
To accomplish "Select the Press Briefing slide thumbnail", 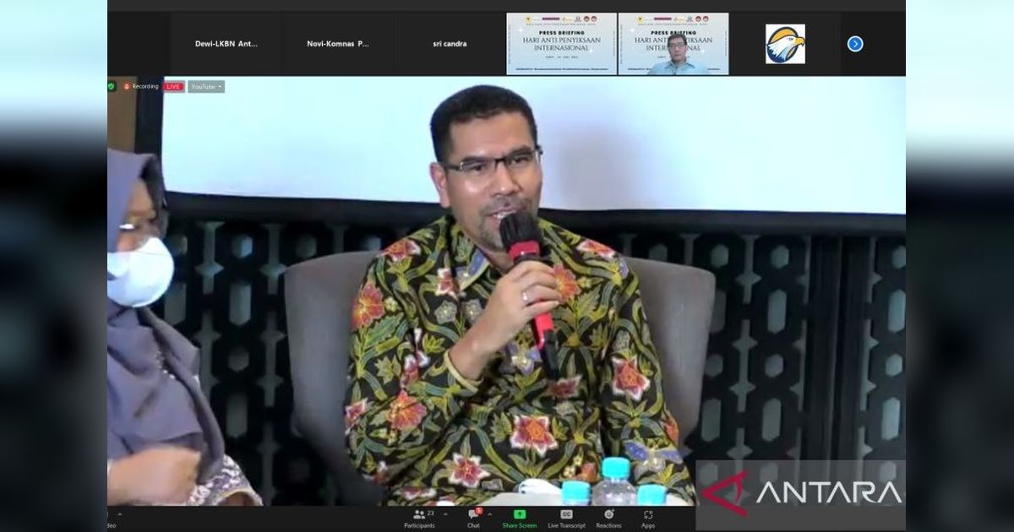I will (x=561, y=44).
